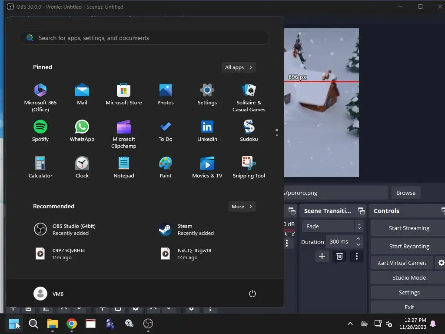The image size is (445, 334).
Task: Launch the Clock app
Action: pos(82,167)
